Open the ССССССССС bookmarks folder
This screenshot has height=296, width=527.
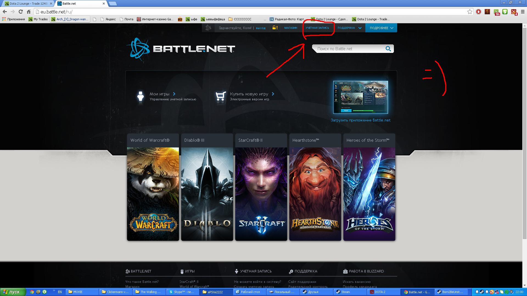[x=240, y=19]
